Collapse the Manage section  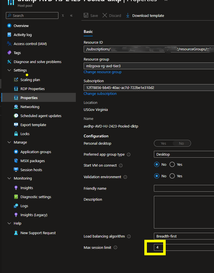pos(9,142)
